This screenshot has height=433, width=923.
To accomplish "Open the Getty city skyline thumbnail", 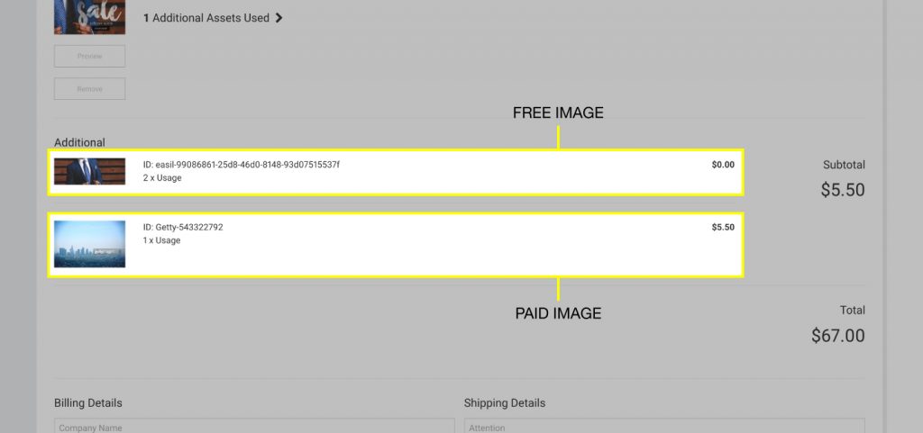I will pyautogui.click(x=89, y=244).
